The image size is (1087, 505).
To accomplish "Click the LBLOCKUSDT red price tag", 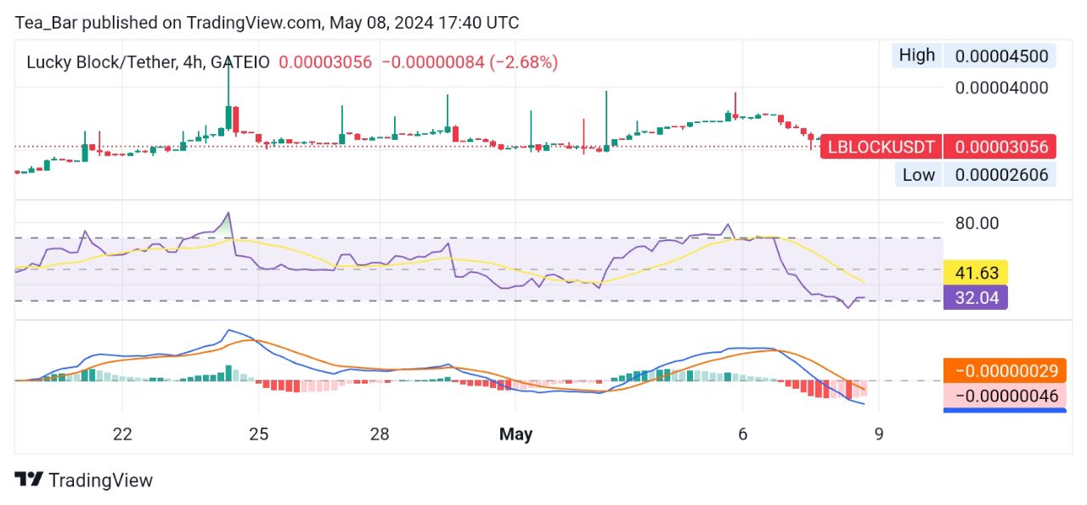I will (x=881, y=147).
